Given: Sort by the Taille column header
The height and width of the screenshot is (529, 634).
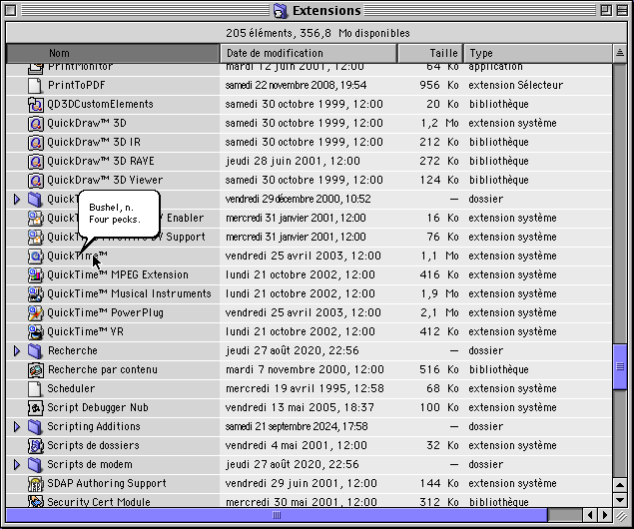Looking at the screenshot, I should pos(430,53).
